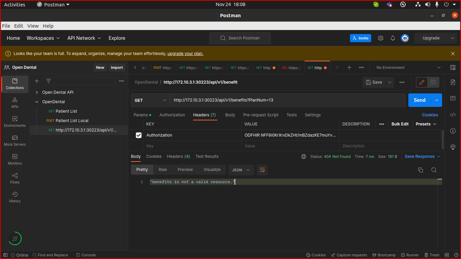Click the user avatar icon
Image resolution: width=461 pixels, height=259 pixels.
click(x=405, y=38)
